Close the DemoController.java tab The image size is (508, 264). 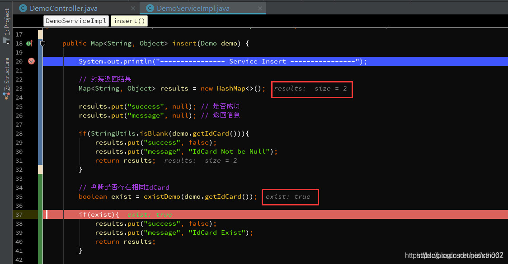tap(133, 9)
